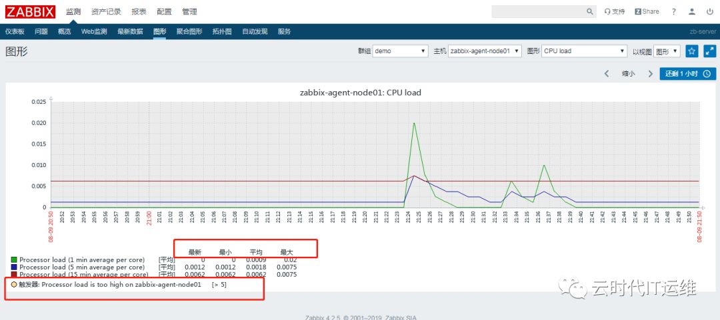This screenshot has height=320, width=720.
Task: Click the ZABBIX logo
Action: coord(30,12)
